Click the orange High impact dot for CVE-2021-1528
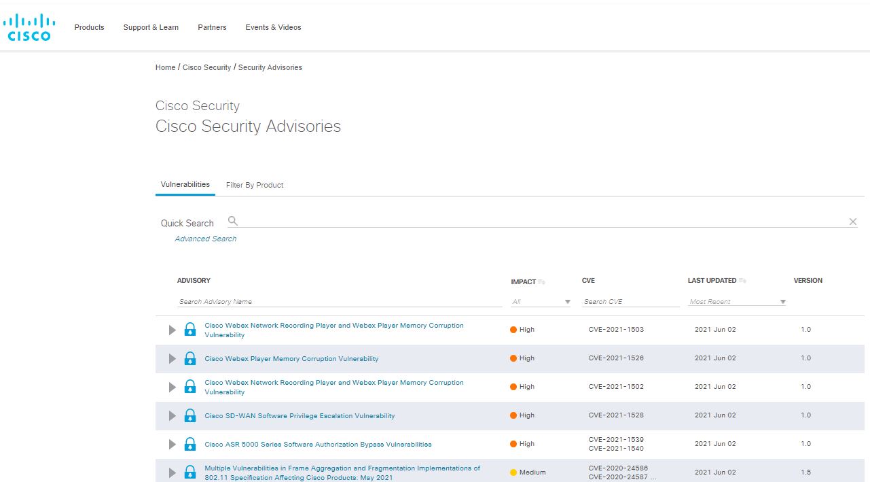870x482 pixels. coord(513,415)
